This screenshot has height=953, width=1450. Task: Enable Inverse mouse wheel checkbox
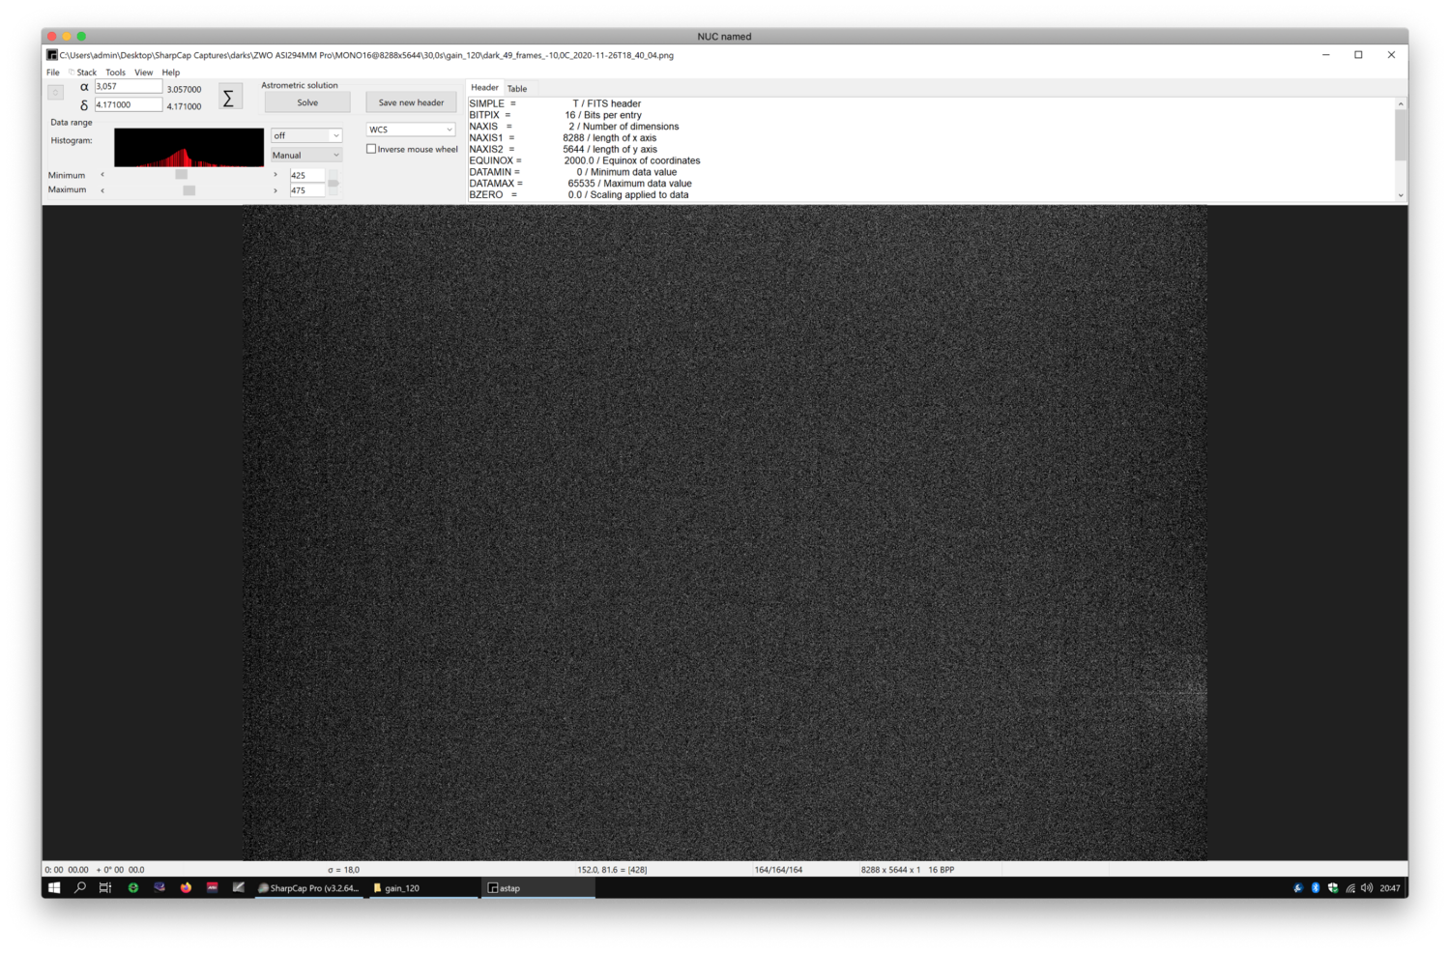tap(371, 149)
